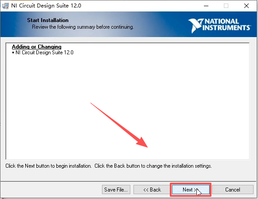The width and height of the screenshot is (258, 199).
Task: Open the Save File dialog
Action: pos(116,190)
